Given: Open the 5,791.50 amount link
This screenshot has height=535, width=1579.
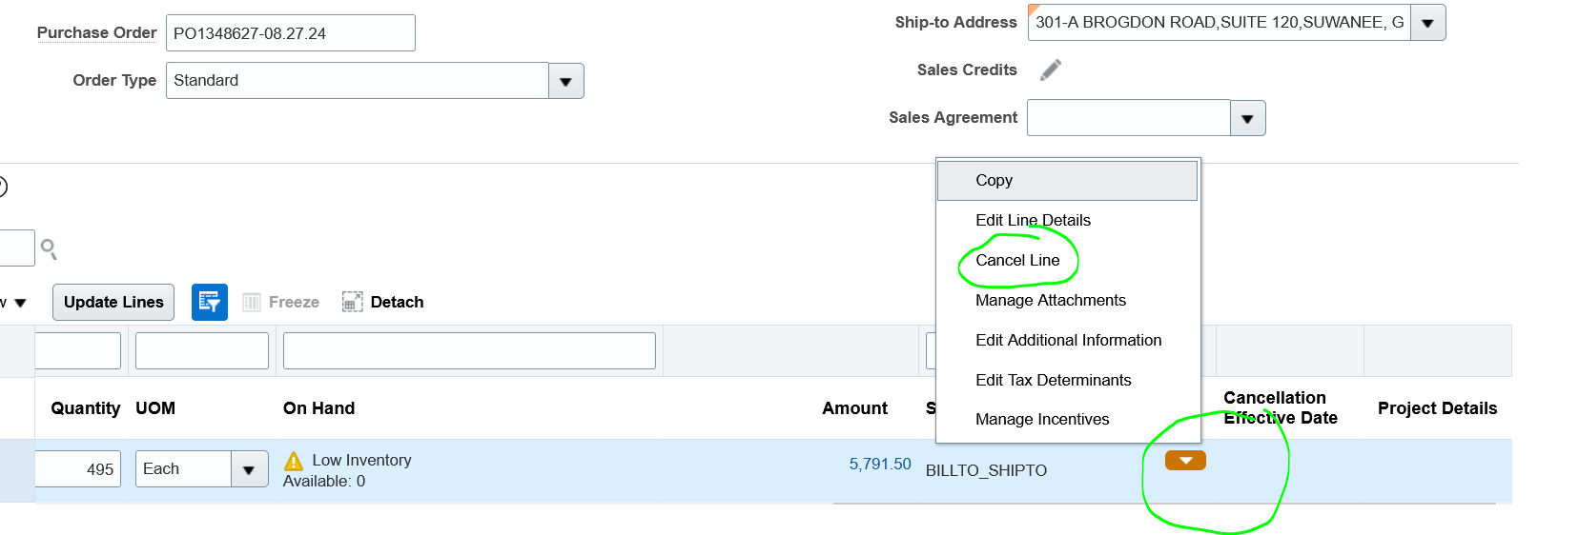Looking at the screenshot, I should pyautogui.click(x=880, y=464).
